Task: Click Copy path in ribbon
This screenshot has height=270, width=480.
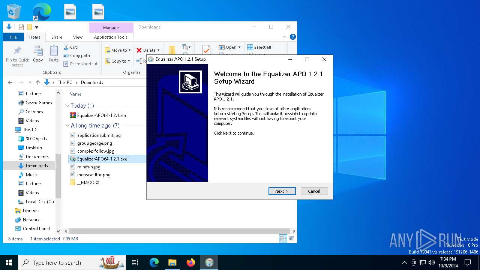Action: 77,55
